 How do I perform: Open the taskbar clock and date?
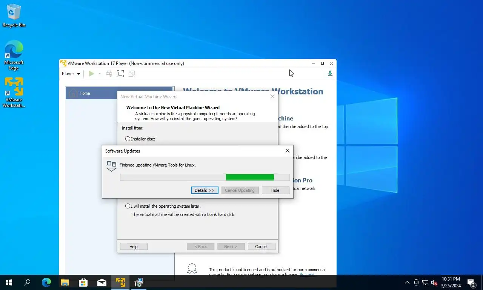coord(451,282)
